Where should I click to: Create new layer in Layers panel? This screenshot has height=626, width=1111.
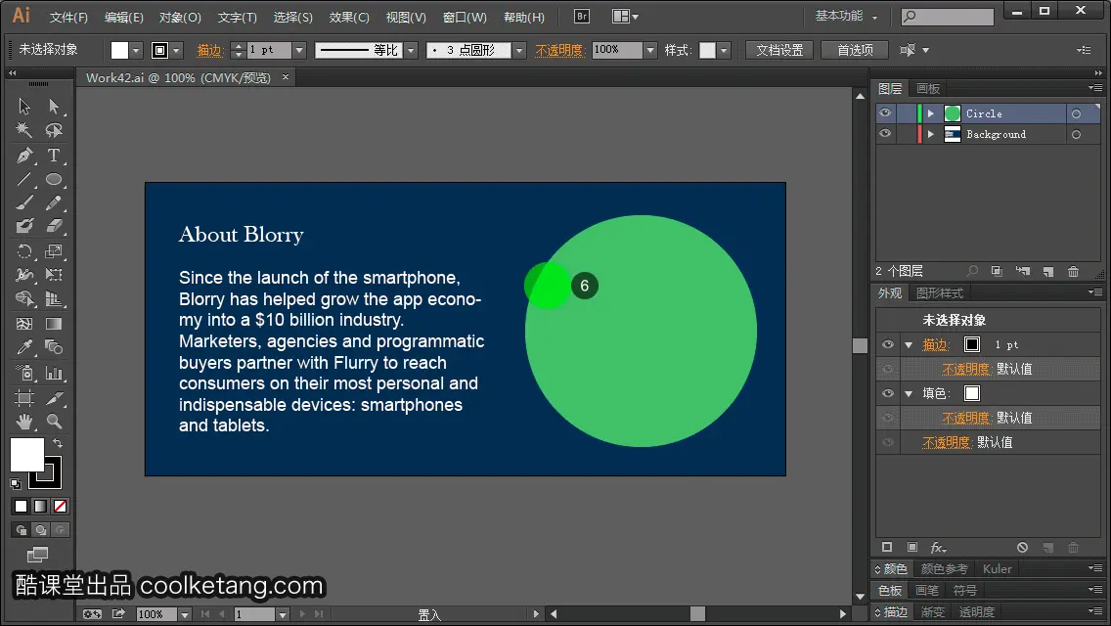[x=1048, y=272]
